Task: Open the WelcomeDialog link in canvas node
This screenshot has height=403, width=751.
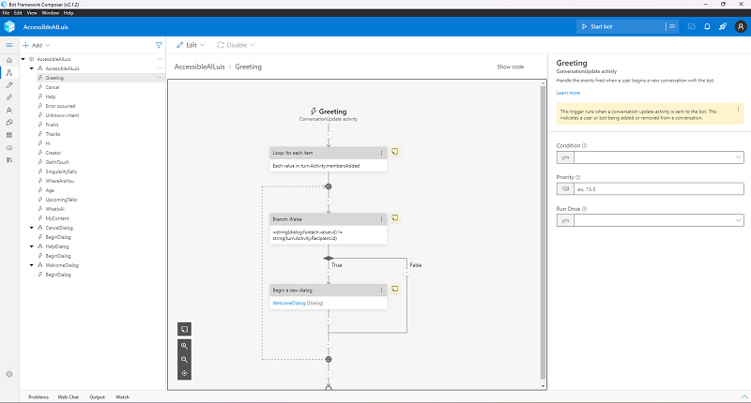Action: (x=289, y=303)
